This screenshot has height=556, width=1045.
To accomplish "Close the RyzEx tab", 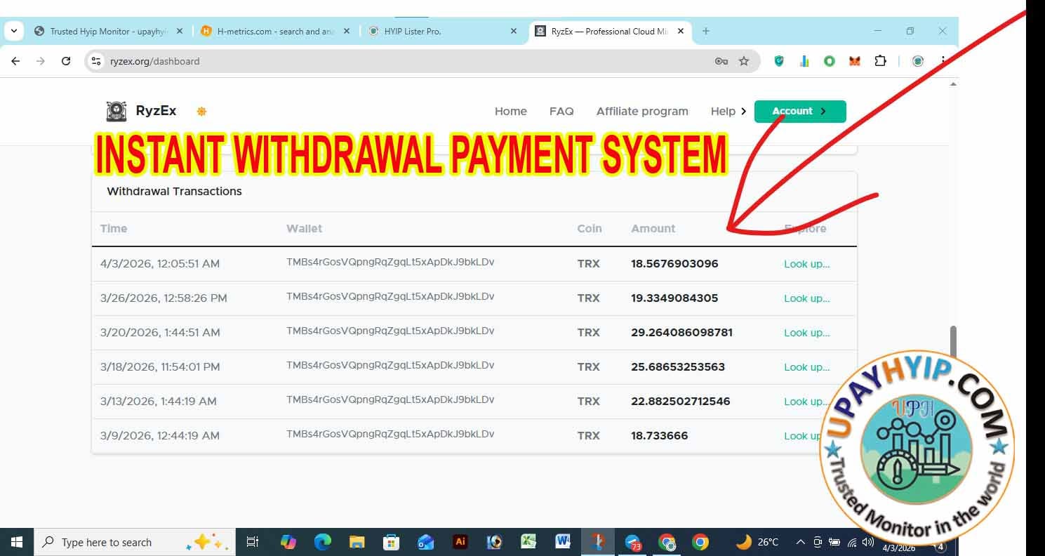I will (x=681, y=31).
